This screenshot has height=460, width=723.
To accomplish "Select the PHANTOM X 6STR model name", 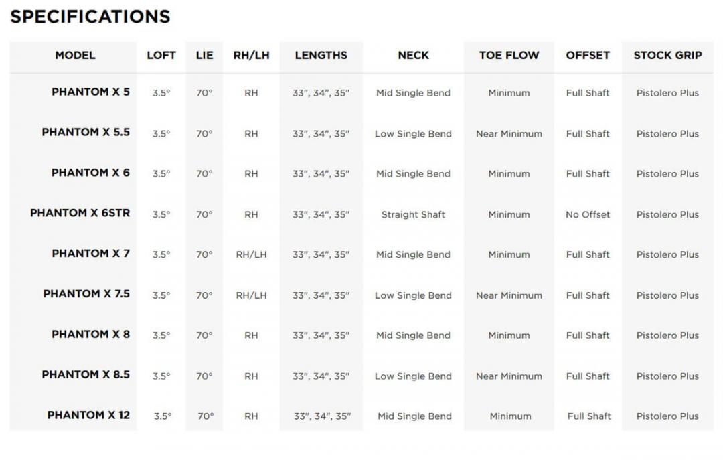I will 80,213.
